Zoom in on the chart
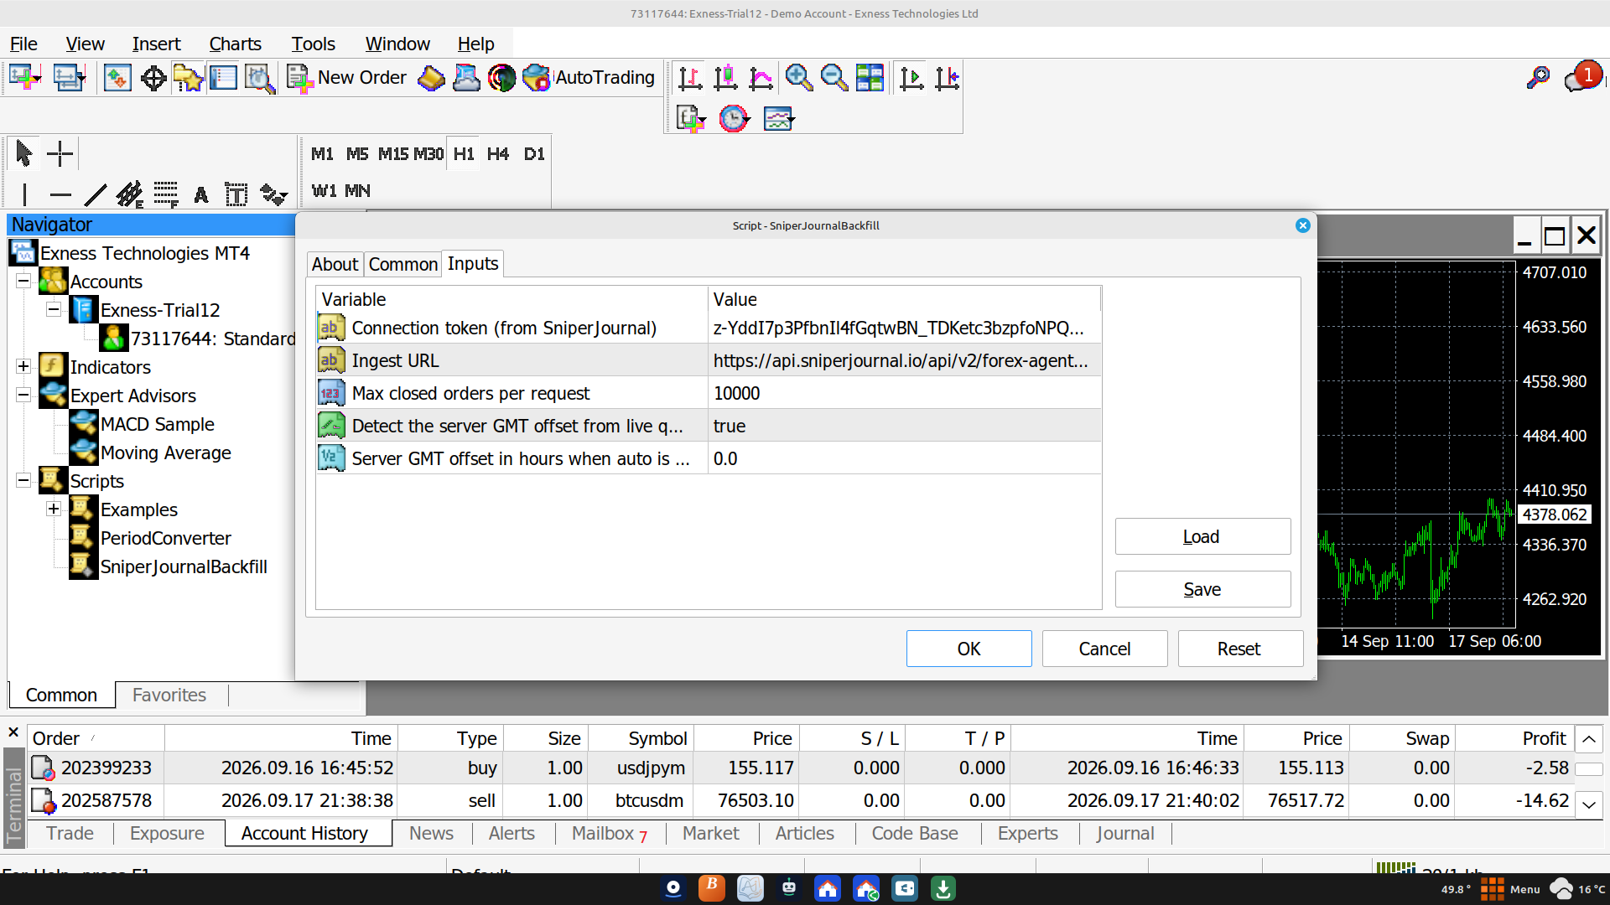Screen dimensions: 1610x905 coord(798,78)
